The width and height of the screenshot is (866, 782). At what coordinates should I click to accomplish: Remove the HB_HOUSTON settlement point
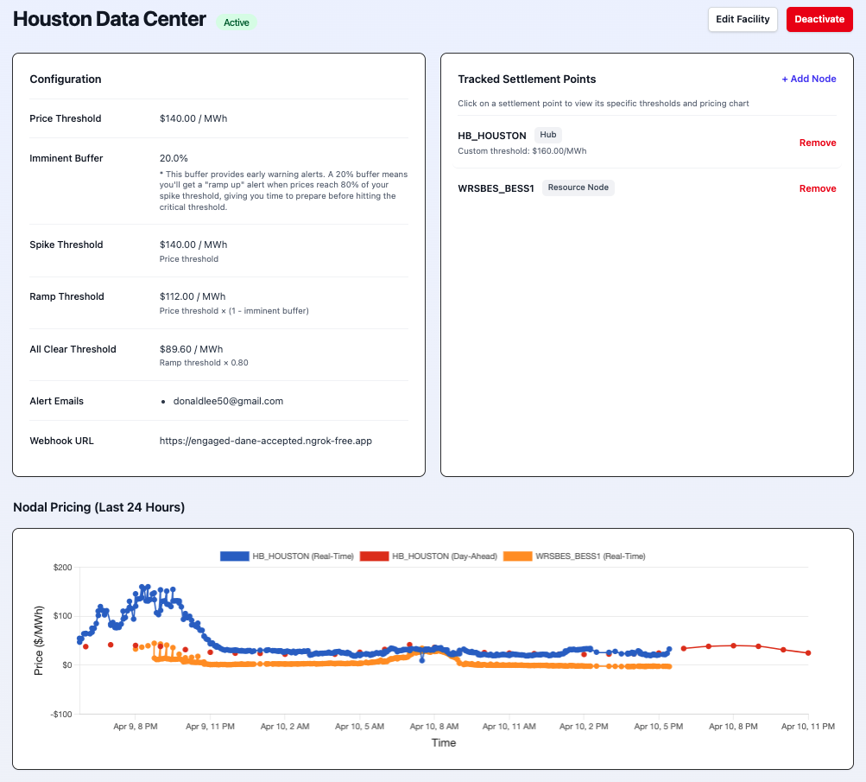coord(817,143)
